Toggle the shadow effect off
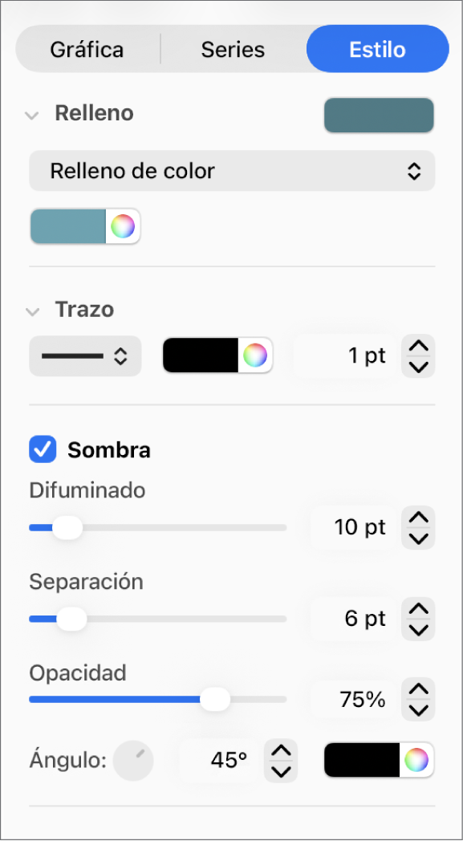Viewport: 463px width, 841px height. point(43,450)
